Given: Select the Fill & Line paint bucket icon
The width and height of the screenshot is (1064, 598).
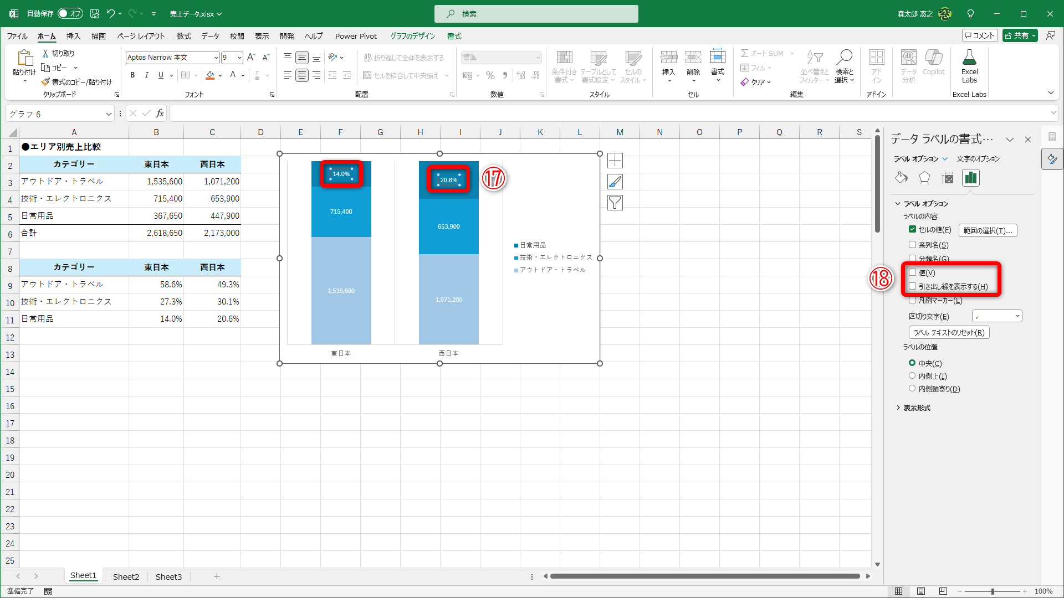Looking at the screenshot, I should click(901, 178).
